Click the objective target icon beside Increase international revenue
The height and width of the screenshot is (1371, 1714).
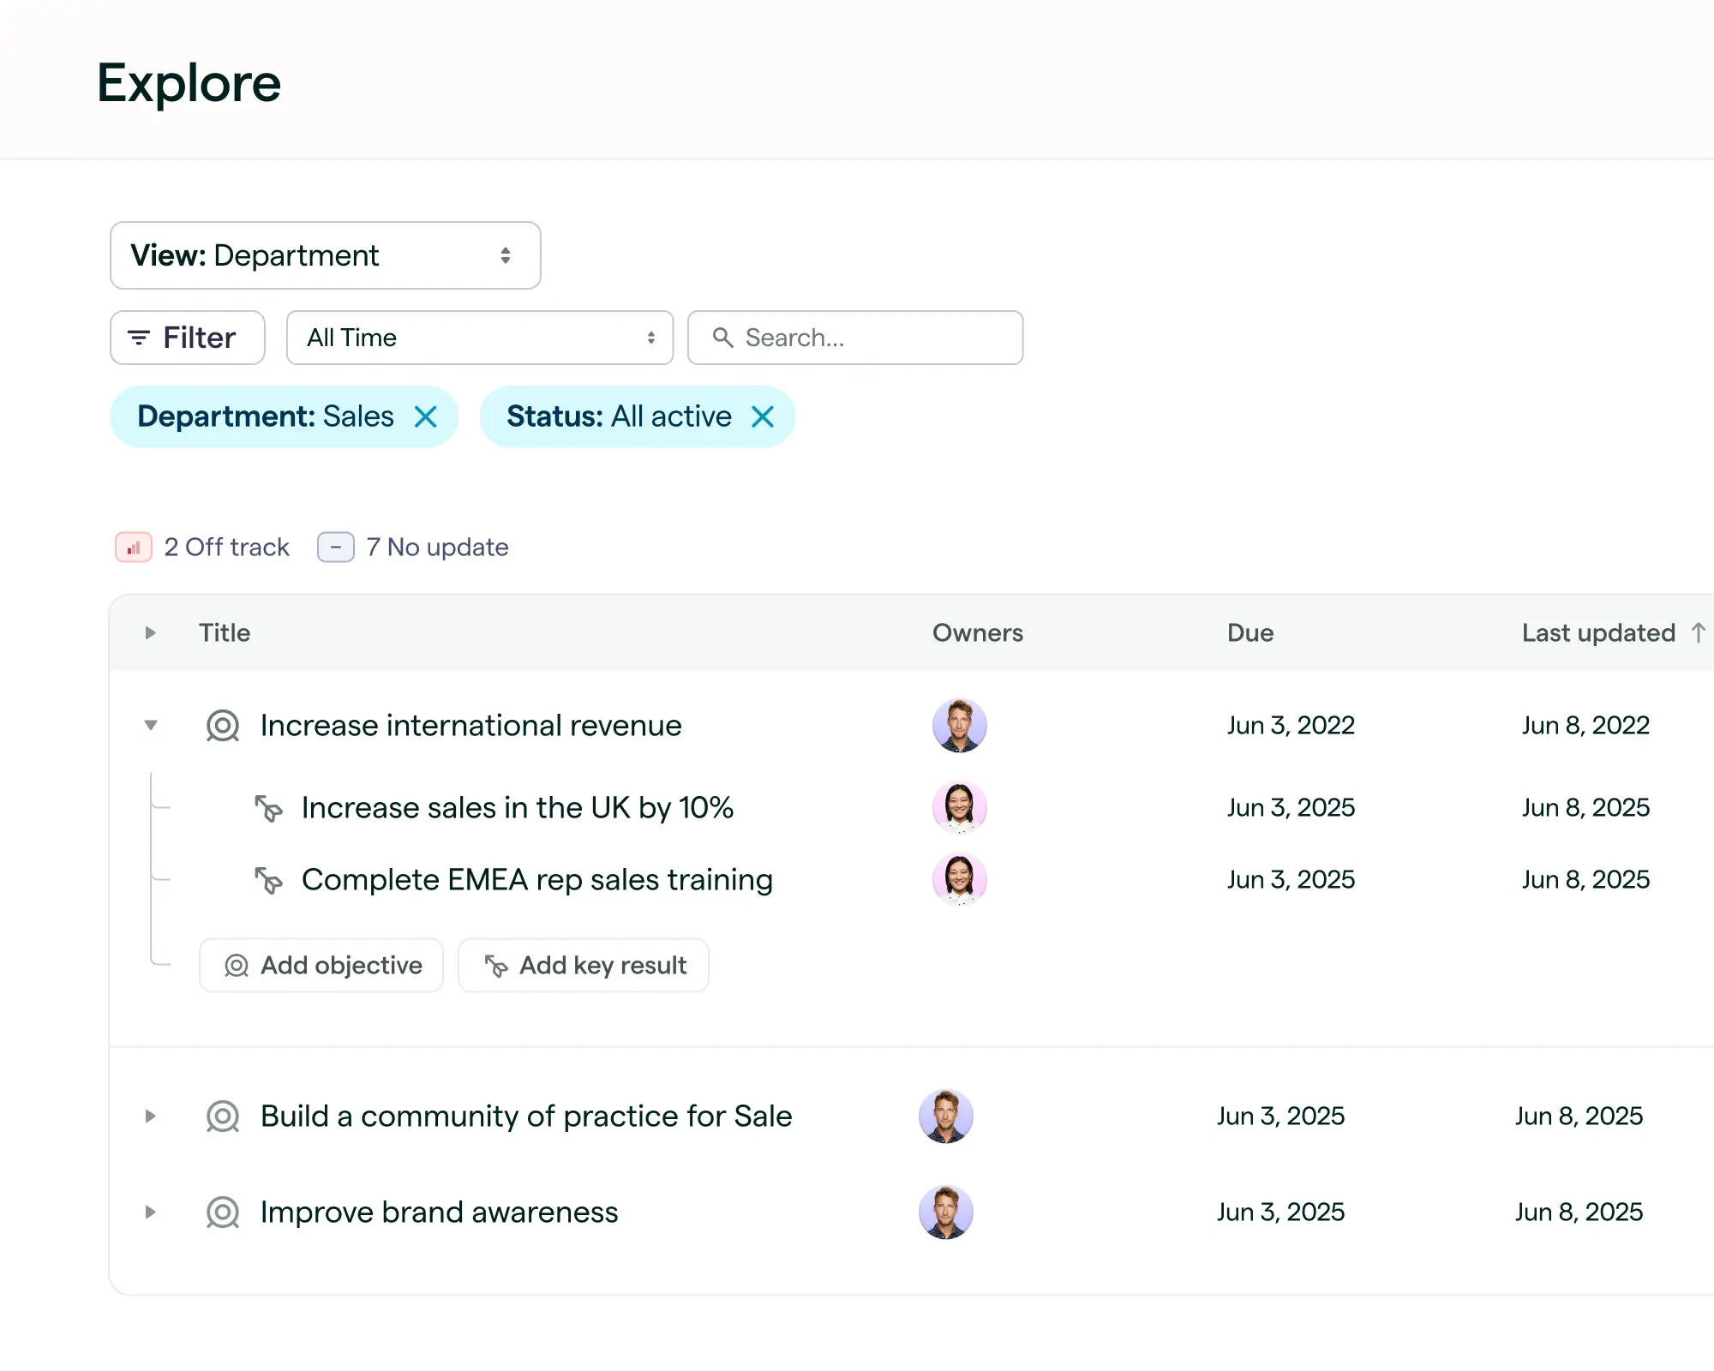tap(222, 725)
